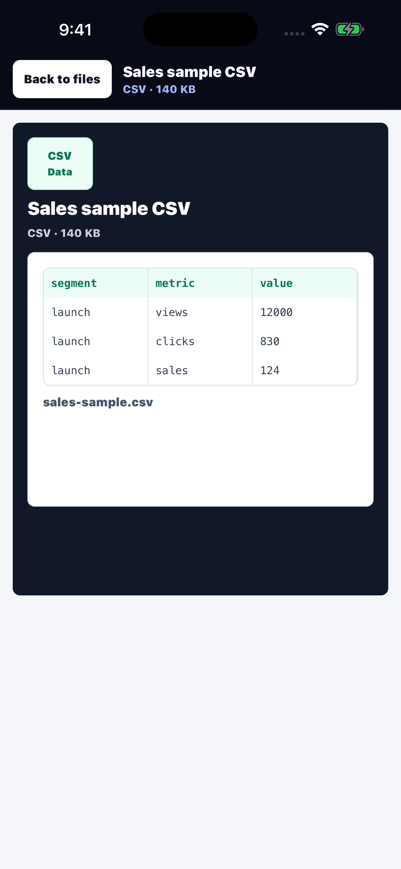Tap the Back to files button
Screen dimensions: 401x869
[62, 79]
